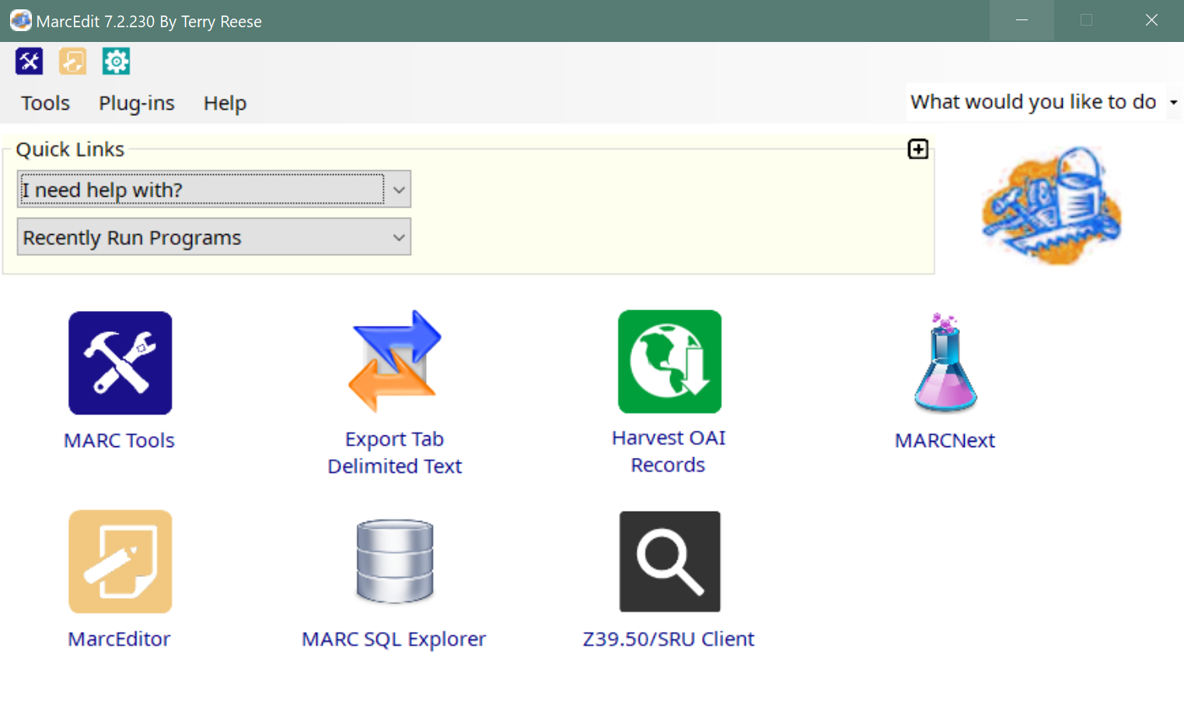Click the 'MARC Tools' text label
The height and width of the screenshot is (713, 1184).
point(119,441)
